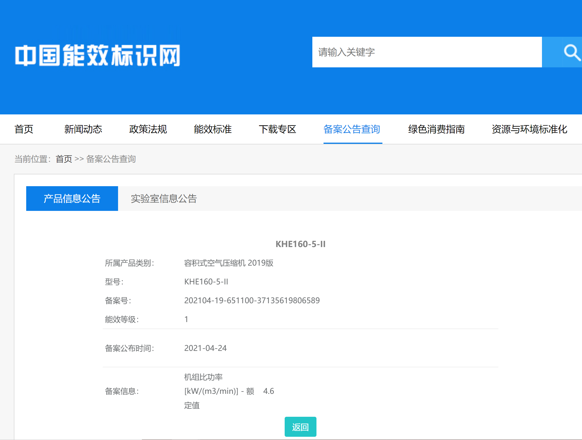Click the 能效等级 label
The width and height of the screenshot is (582, 440).
coord(122,319)
